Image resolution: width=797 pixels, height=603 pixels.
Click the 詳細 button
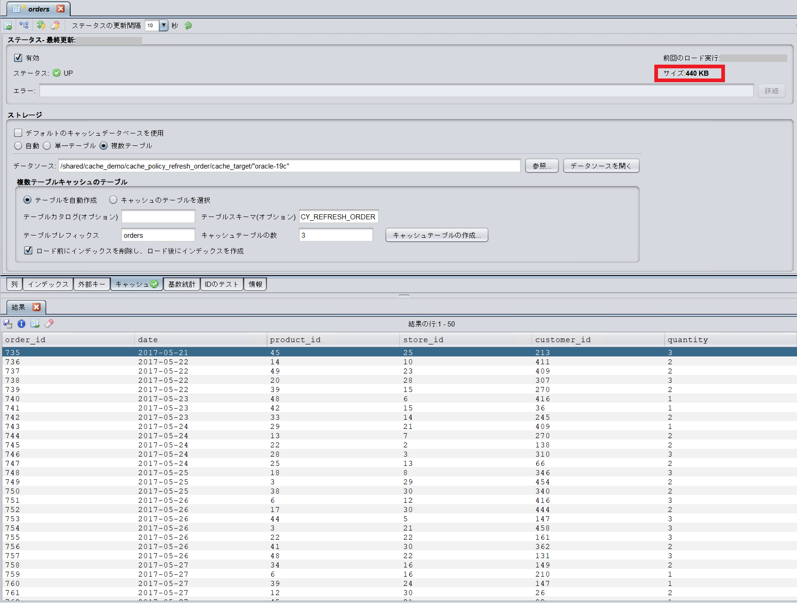[x=771, y=91]
